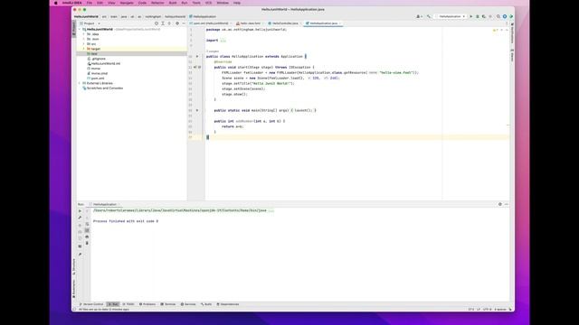579x325 pixels.
Task: Open Version Control tool window
Action: tap(91, 304)
